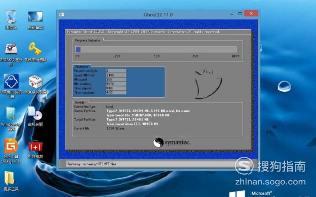Click the 'from local drive [1]' target line
Viewport: 316px width, 197px height.
pyautogui.click(x=132, y=124)
